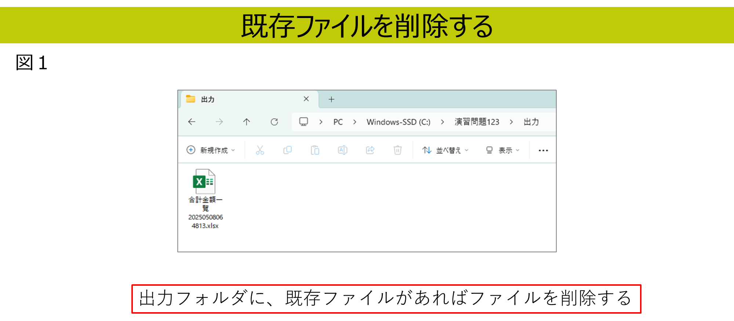Select the 合計金額一覧 Excel file
Image resolution: width=734 pixels, height=321 pixels.
(205, 198)
